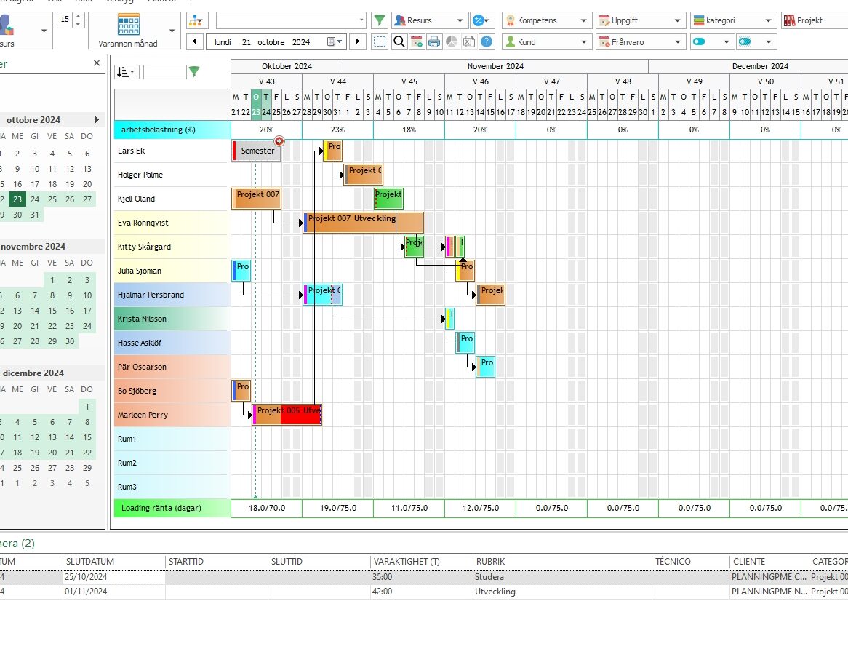This screenshot has width=848, height=649.
Task: Open the blue percent display options dropdown
Action: [x=481, y=20]
